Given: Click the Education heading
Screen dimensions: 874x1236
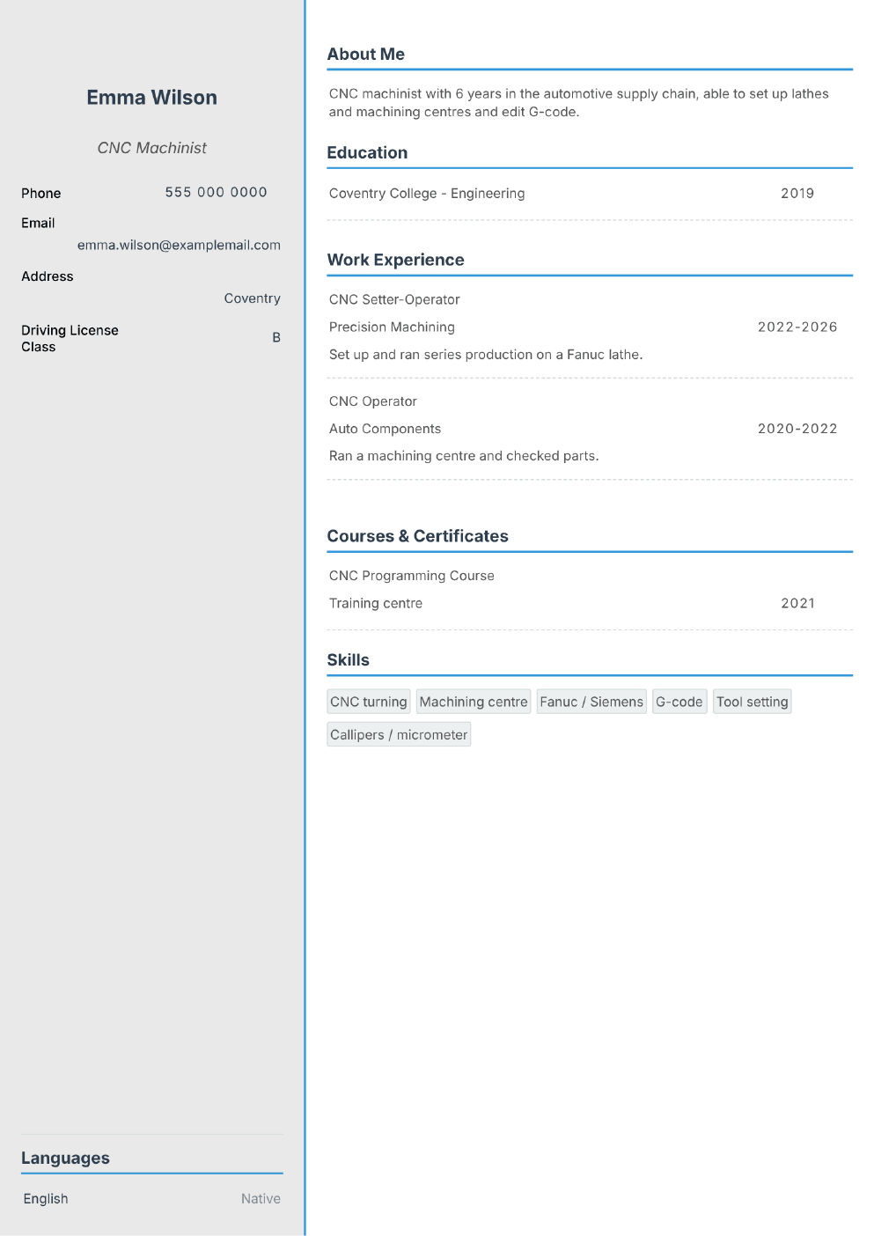Looking at the screenshot, I should 367,152.
